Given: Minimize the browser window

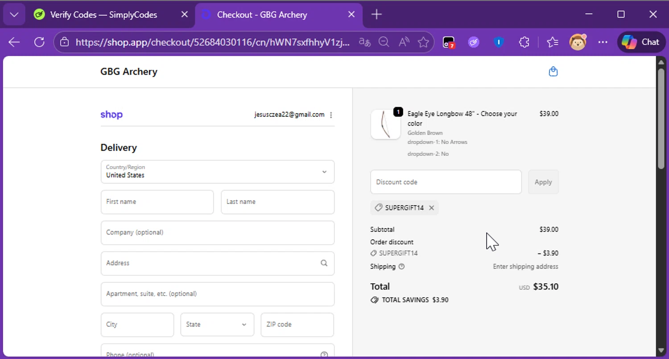Looking at the screenshot, I should 589,15.
